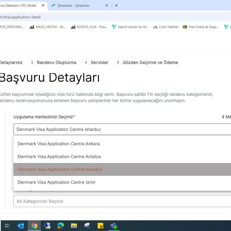Click the Başvuru Detayları heading
231x231 pixels.
coord(50,78)
